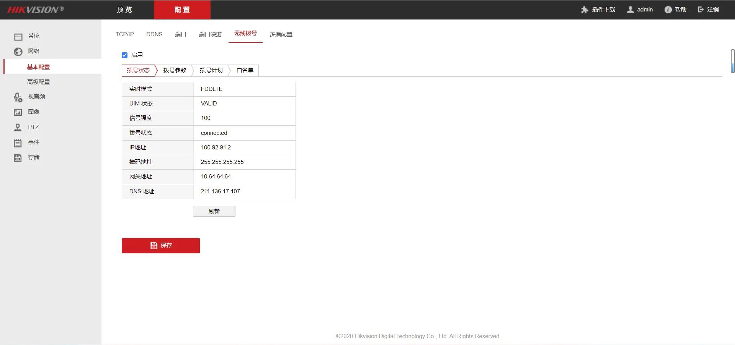The image size is (735, 345).
Task: Open the PTZ settings section
Action: pyautogui.click(x=33, y=127)
